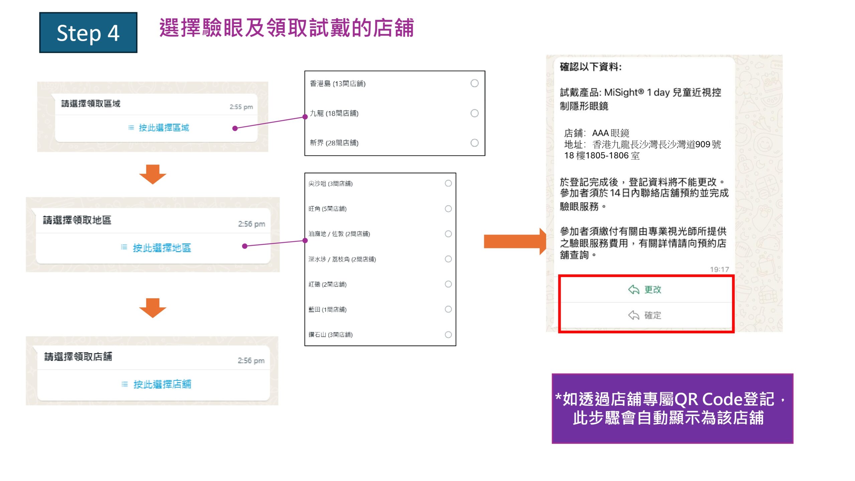
Task: Pick the 油麻地 / 佐敦 radio option
Action: pyautogui.click(x=448, y=234)
